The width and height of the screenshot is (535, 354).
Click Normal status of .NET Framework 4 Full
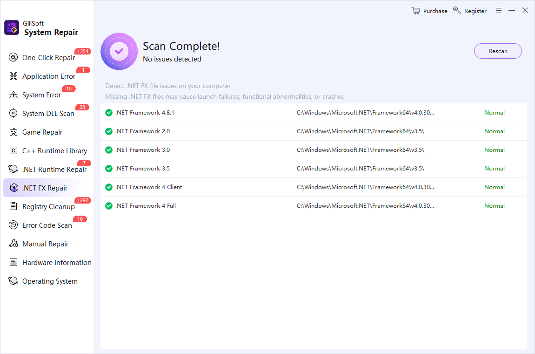tap(495, 206)
